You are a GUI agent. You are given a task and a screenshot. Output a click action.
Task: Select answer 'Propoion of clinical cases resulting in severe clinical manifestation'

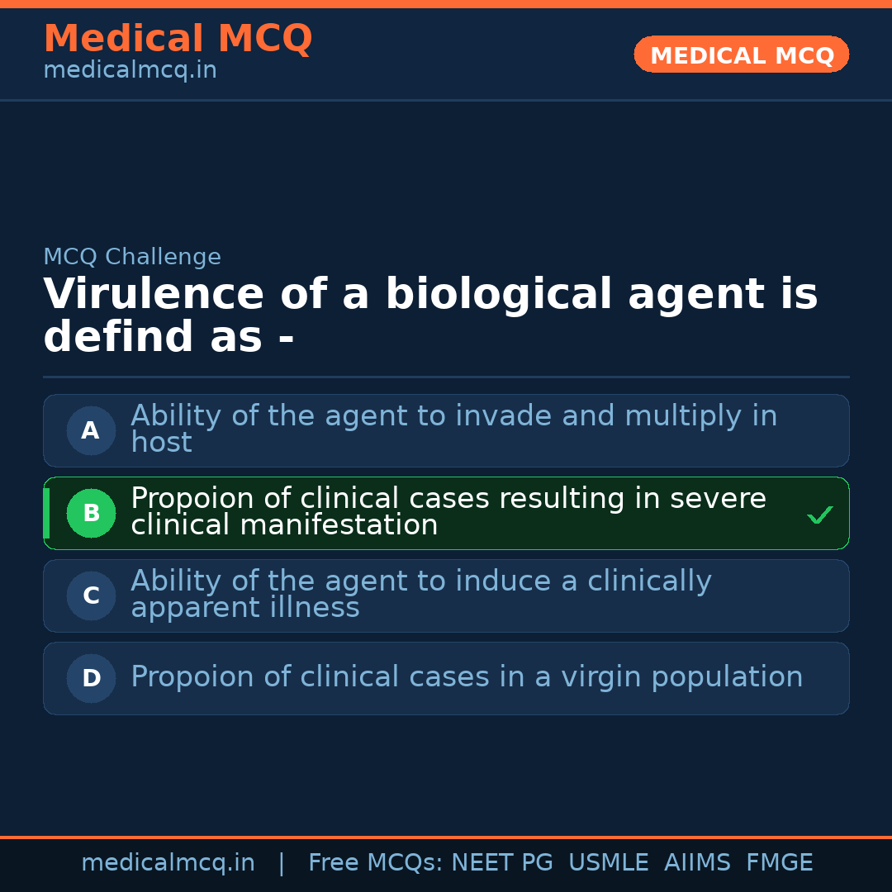448,511
